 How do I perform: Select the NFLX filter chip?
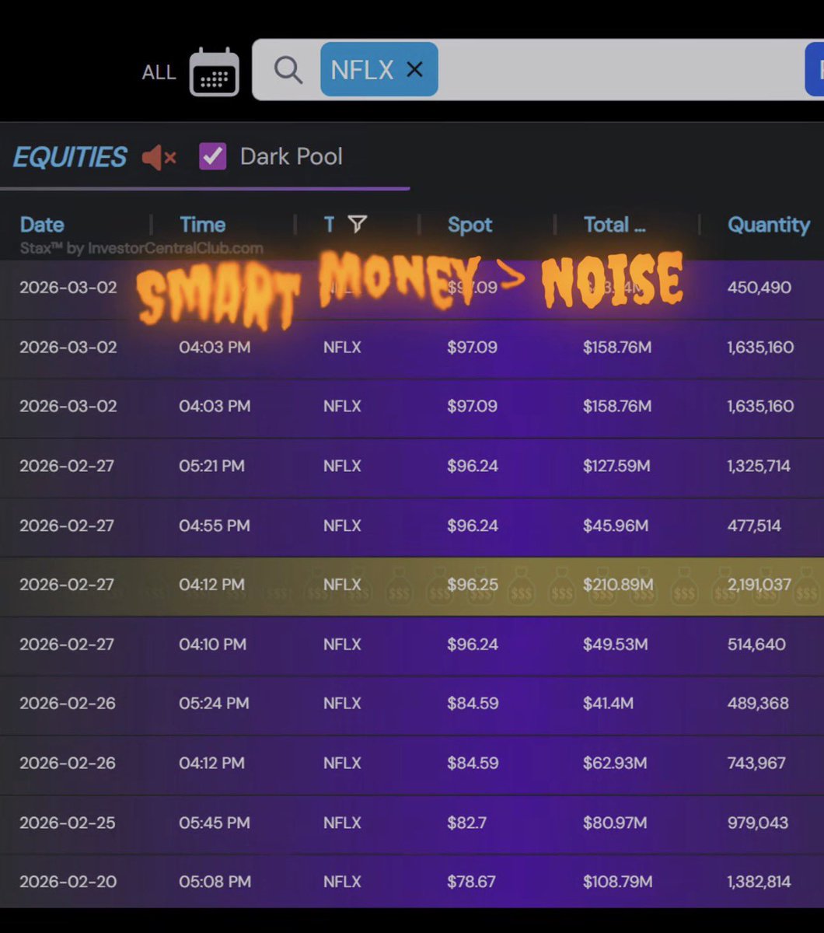coord(379,70)
